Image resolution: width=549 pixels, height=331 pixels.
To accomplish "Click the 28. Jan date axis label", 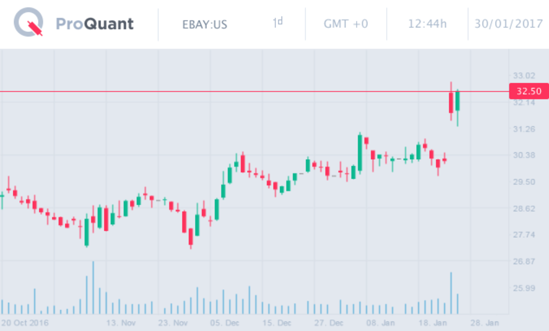I will 485,323.
